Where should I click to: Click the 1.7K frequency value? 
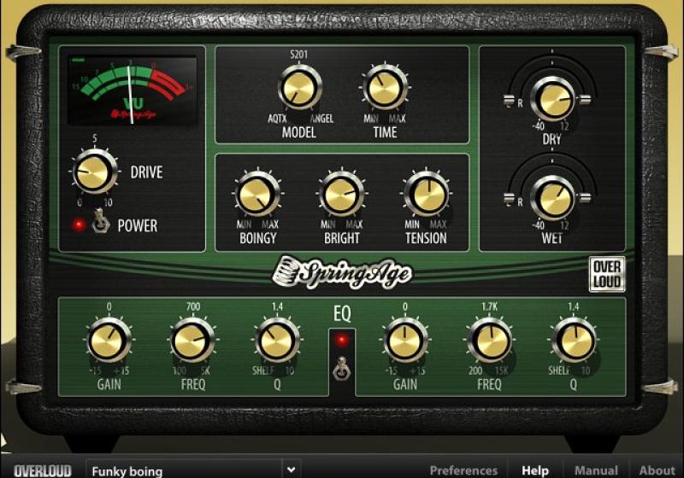click(489, 306)
